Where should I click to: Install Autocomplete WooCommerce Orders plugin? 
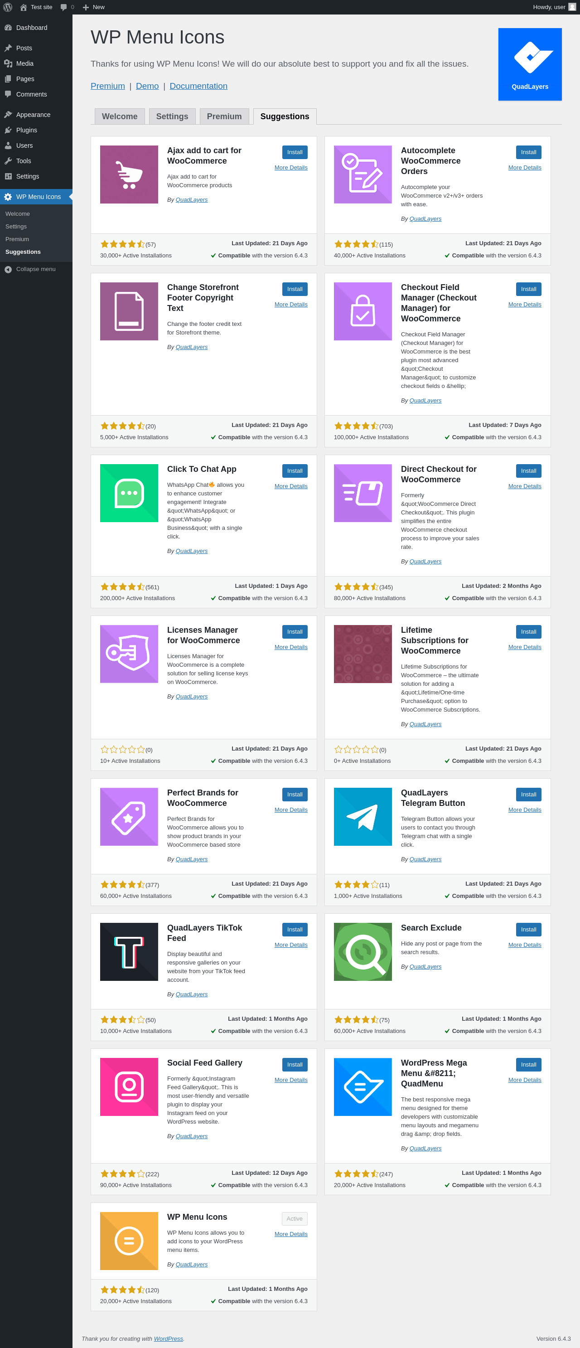[x=529, y=152]
